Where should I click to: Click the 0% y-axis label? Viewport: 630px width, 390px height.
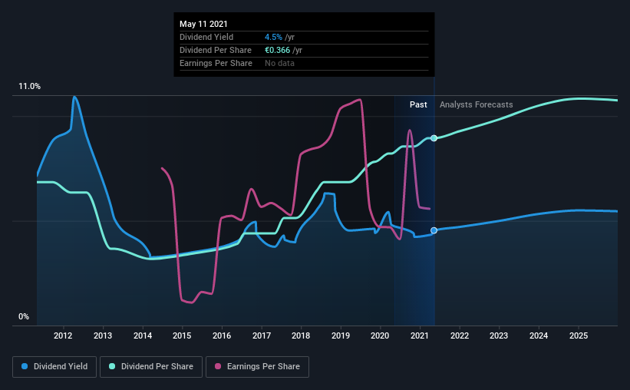tap(24, 317)
